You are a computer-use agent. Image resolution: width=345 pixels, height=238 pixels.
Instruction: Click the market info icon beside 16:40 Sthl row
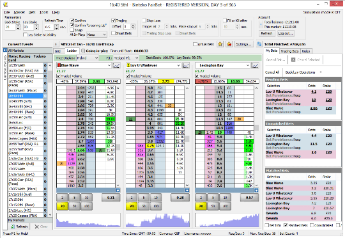(x=45, y=96)
